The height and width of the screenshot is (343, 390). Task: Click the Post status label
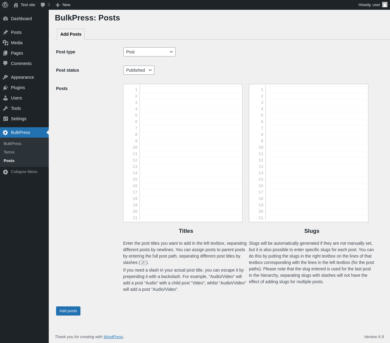(67, 70)
